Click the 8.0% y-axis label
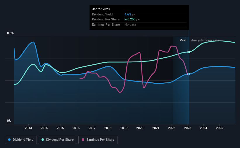 click(10, 34)
